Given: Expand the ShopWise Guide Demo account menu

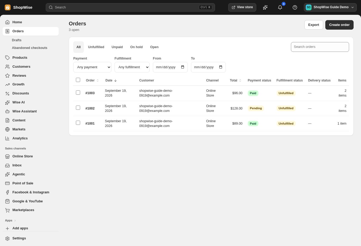Looking at the screenshot, I should point(330,7).
